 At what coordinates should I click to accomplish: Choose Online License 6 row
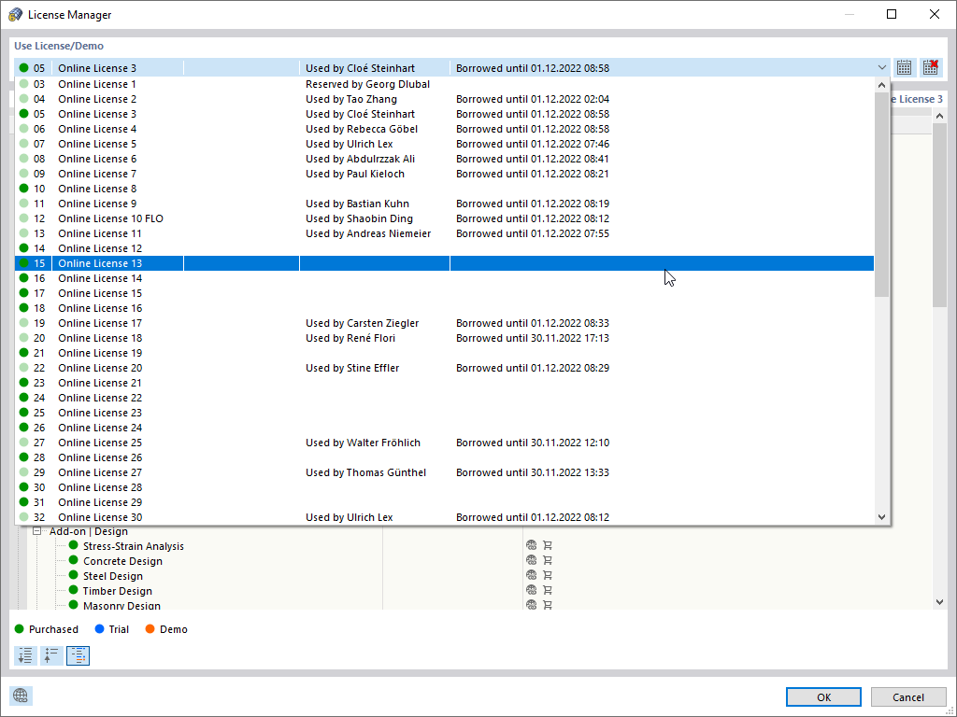444,159
